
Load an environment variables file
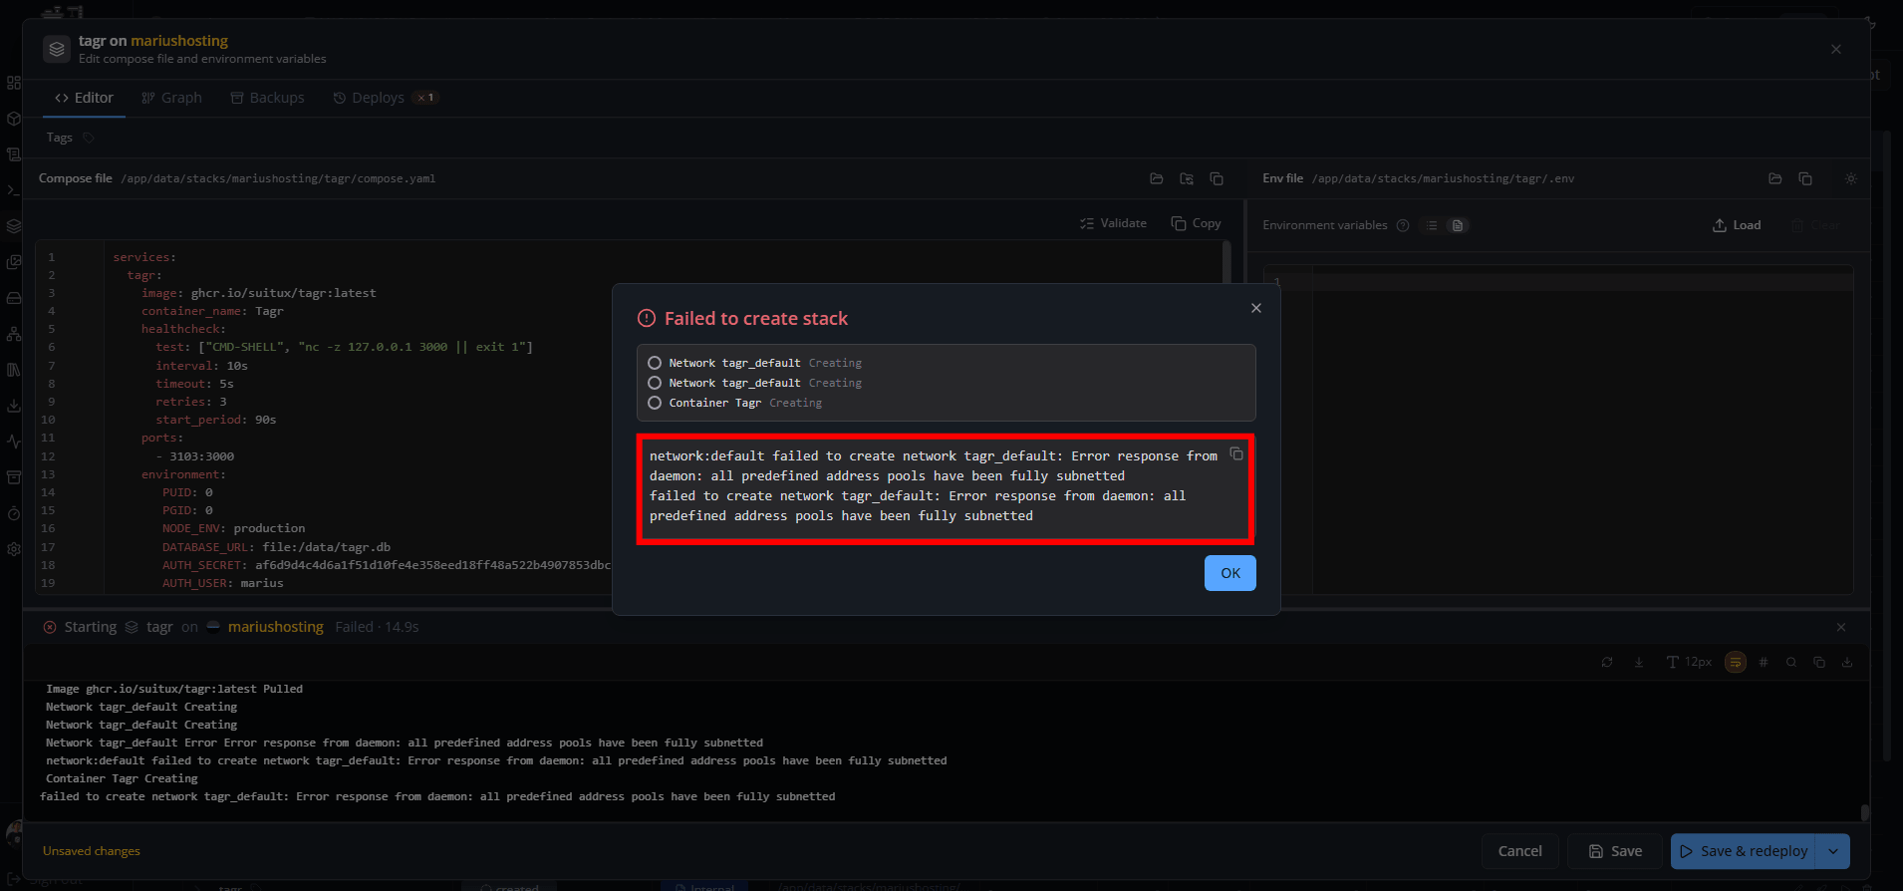click(x=1737, y=225)
